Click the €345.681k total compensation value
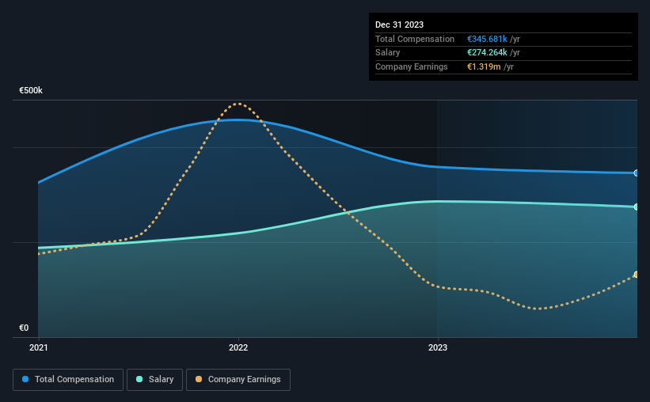Image resolution: width=650 pixels, height=402 pixels. [487, 39]
